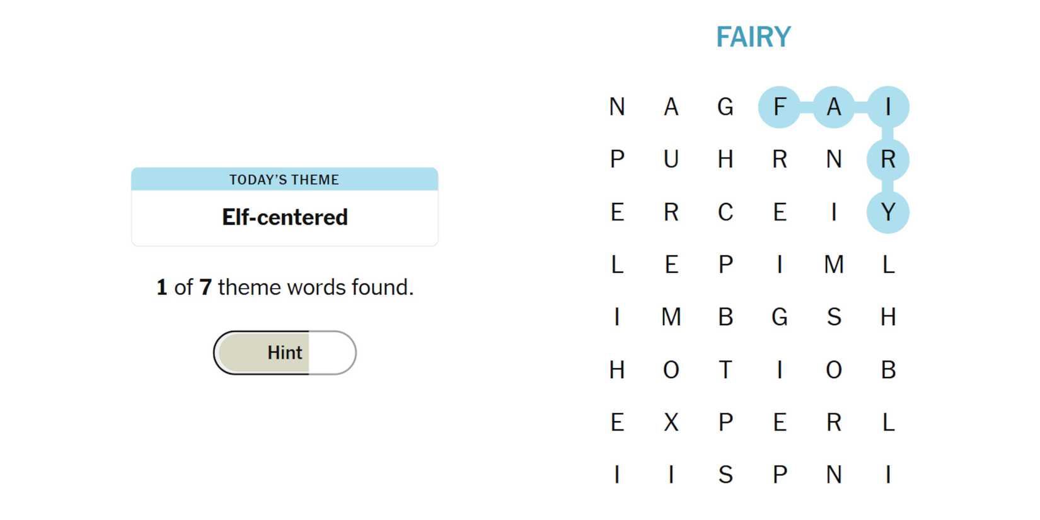The image size is (1040, 520).
Task: Select the letter U tile
Action: pyautogui.click(x=671, y=159)
